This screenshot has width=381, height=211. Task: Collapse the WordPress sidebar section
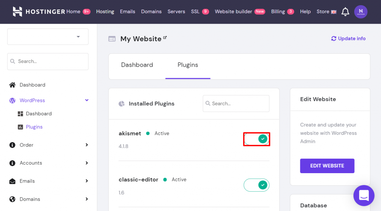tap(87, 100)
